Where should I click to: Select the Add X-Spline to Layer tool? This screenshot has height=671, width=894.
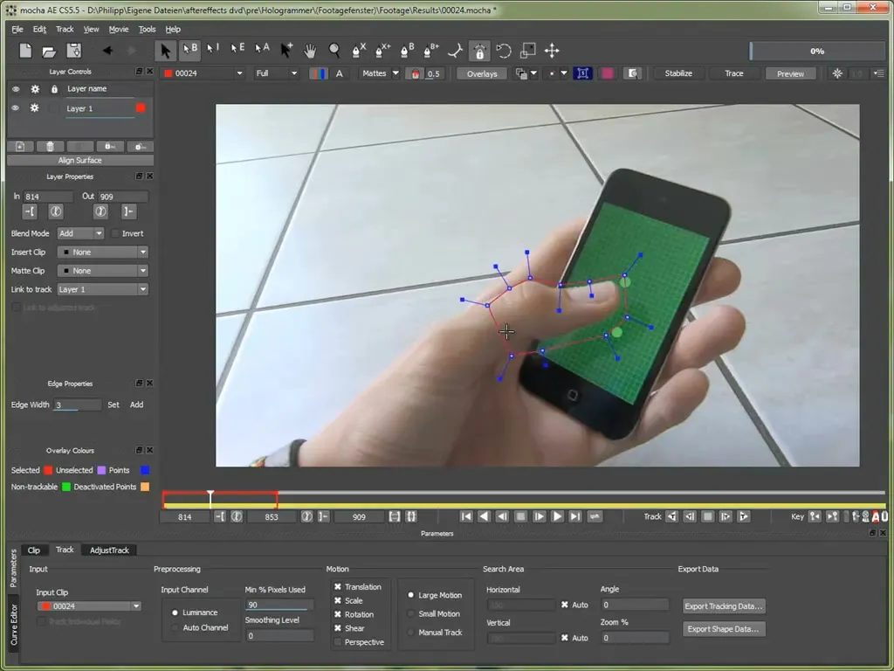click(x=382, y=51)
